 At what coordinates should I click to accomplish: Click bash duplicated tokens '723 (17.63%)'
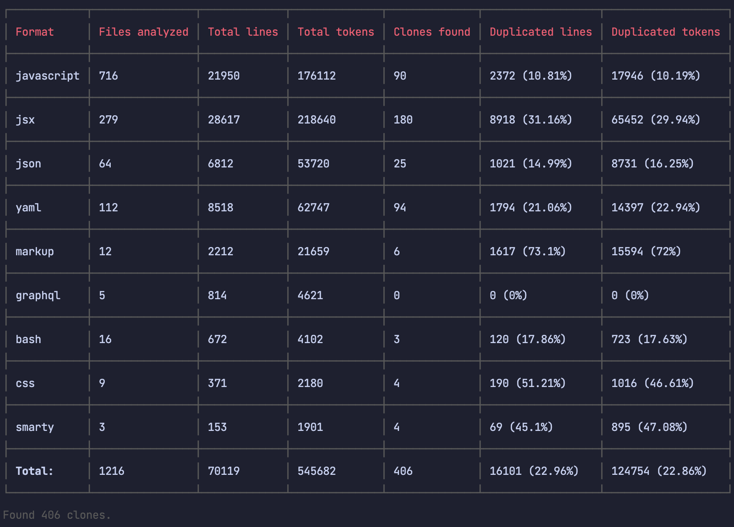pyautogui.click(x=650, y=339)
